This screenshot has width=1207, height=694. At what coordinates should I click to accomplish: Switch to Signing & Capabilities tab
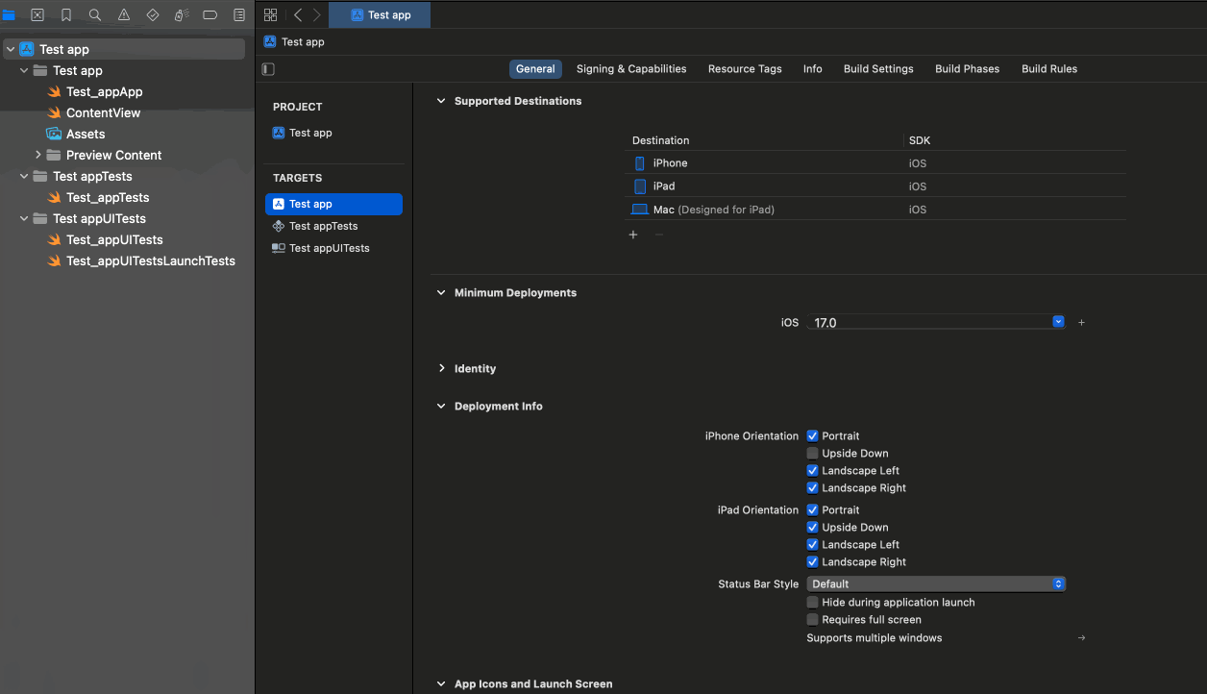click(631, 69)
